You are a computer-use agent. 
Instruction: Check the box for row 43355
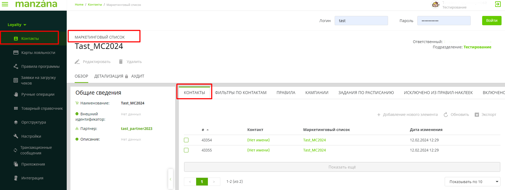pyautogui.click(x=186, y=150)
